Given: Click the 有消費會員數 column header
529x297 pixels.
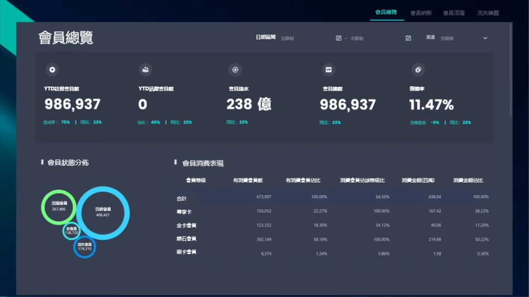Looking at the screenshot, I should click(248, 181).
